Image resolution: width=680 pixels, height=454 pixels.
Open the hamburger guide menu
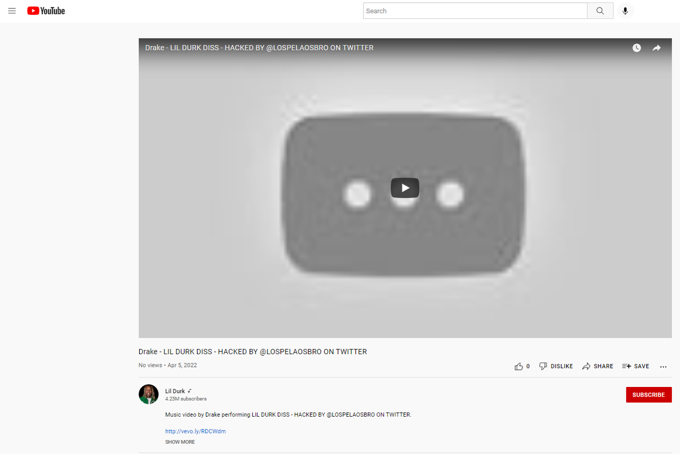(12, 11)
